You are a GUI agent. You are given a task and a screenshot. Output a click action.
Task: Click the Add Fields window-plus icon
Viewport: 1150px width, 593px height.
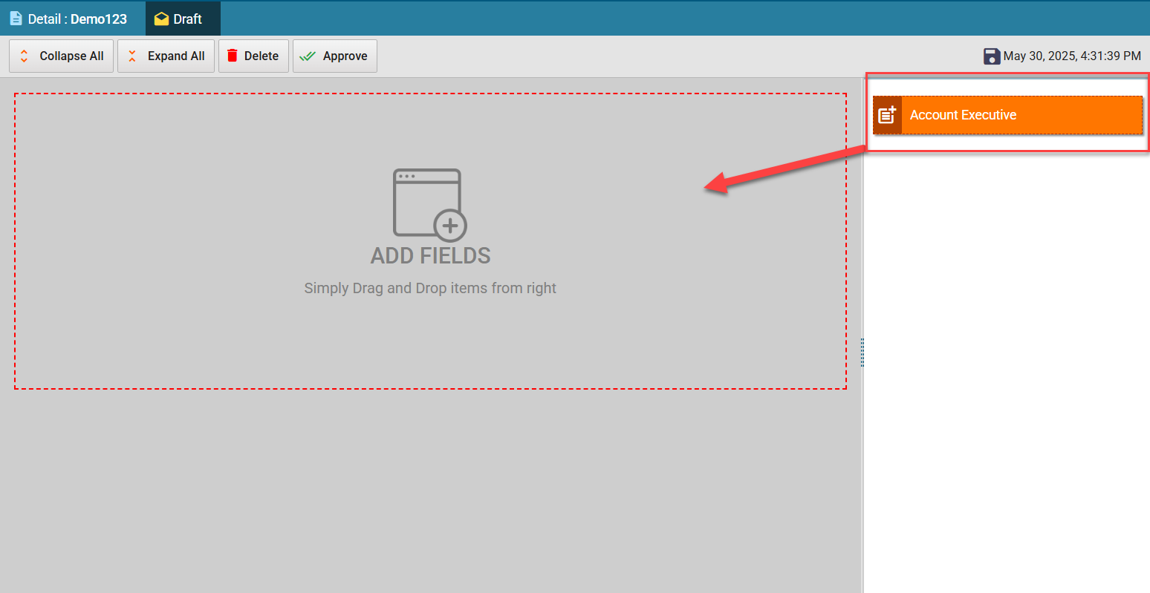point(429,205)
